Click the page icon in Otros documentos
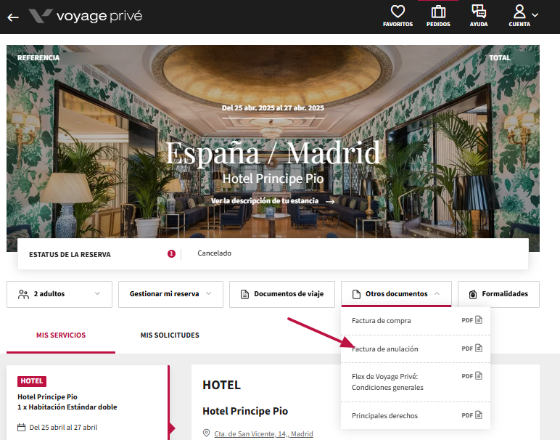 356,294
